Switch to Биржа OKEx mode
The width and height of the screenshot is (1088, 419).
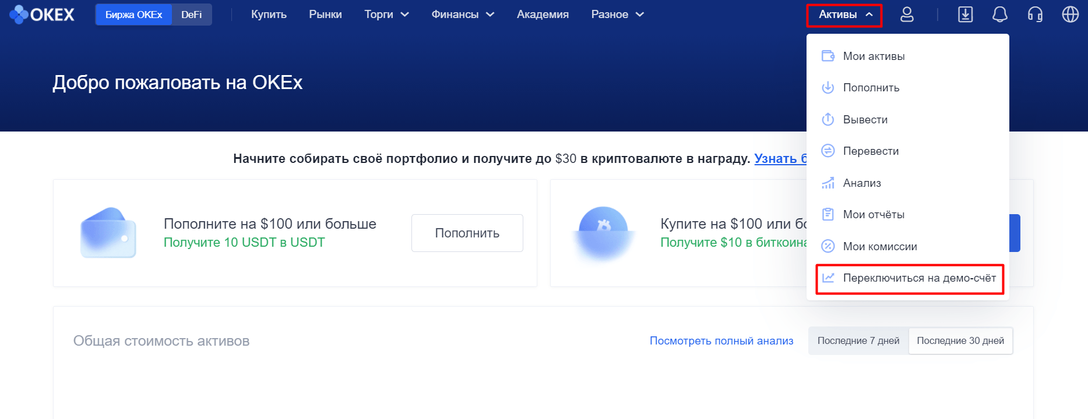pos(134,15)
